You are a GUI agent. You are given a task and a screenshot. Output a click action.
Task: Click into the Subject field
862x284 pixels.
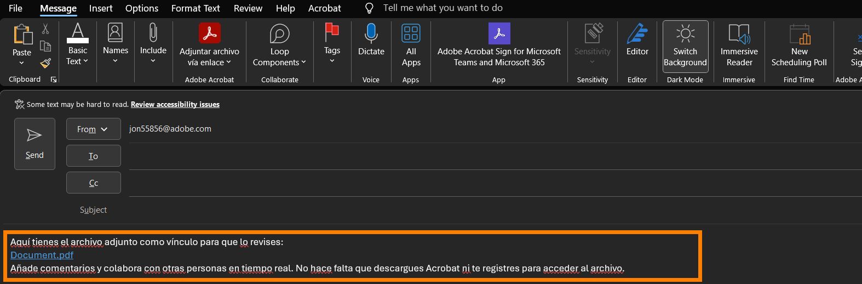coord(383,210)
